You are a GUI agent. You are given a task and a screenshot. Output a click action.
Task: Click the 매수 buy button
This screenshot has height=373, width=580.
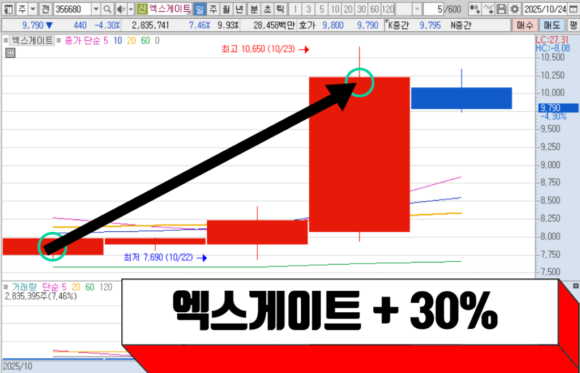[x=524, y=25]
